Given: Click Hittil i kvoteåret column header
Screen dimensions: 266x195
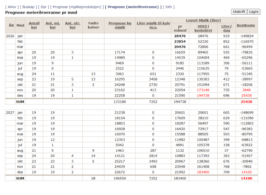Looking at the screenshot, I should (x=203, y=28).
